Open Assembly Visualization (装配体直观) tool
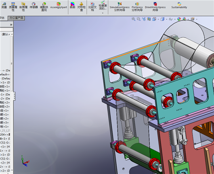 pyautogui.click(x=44, y=7)
